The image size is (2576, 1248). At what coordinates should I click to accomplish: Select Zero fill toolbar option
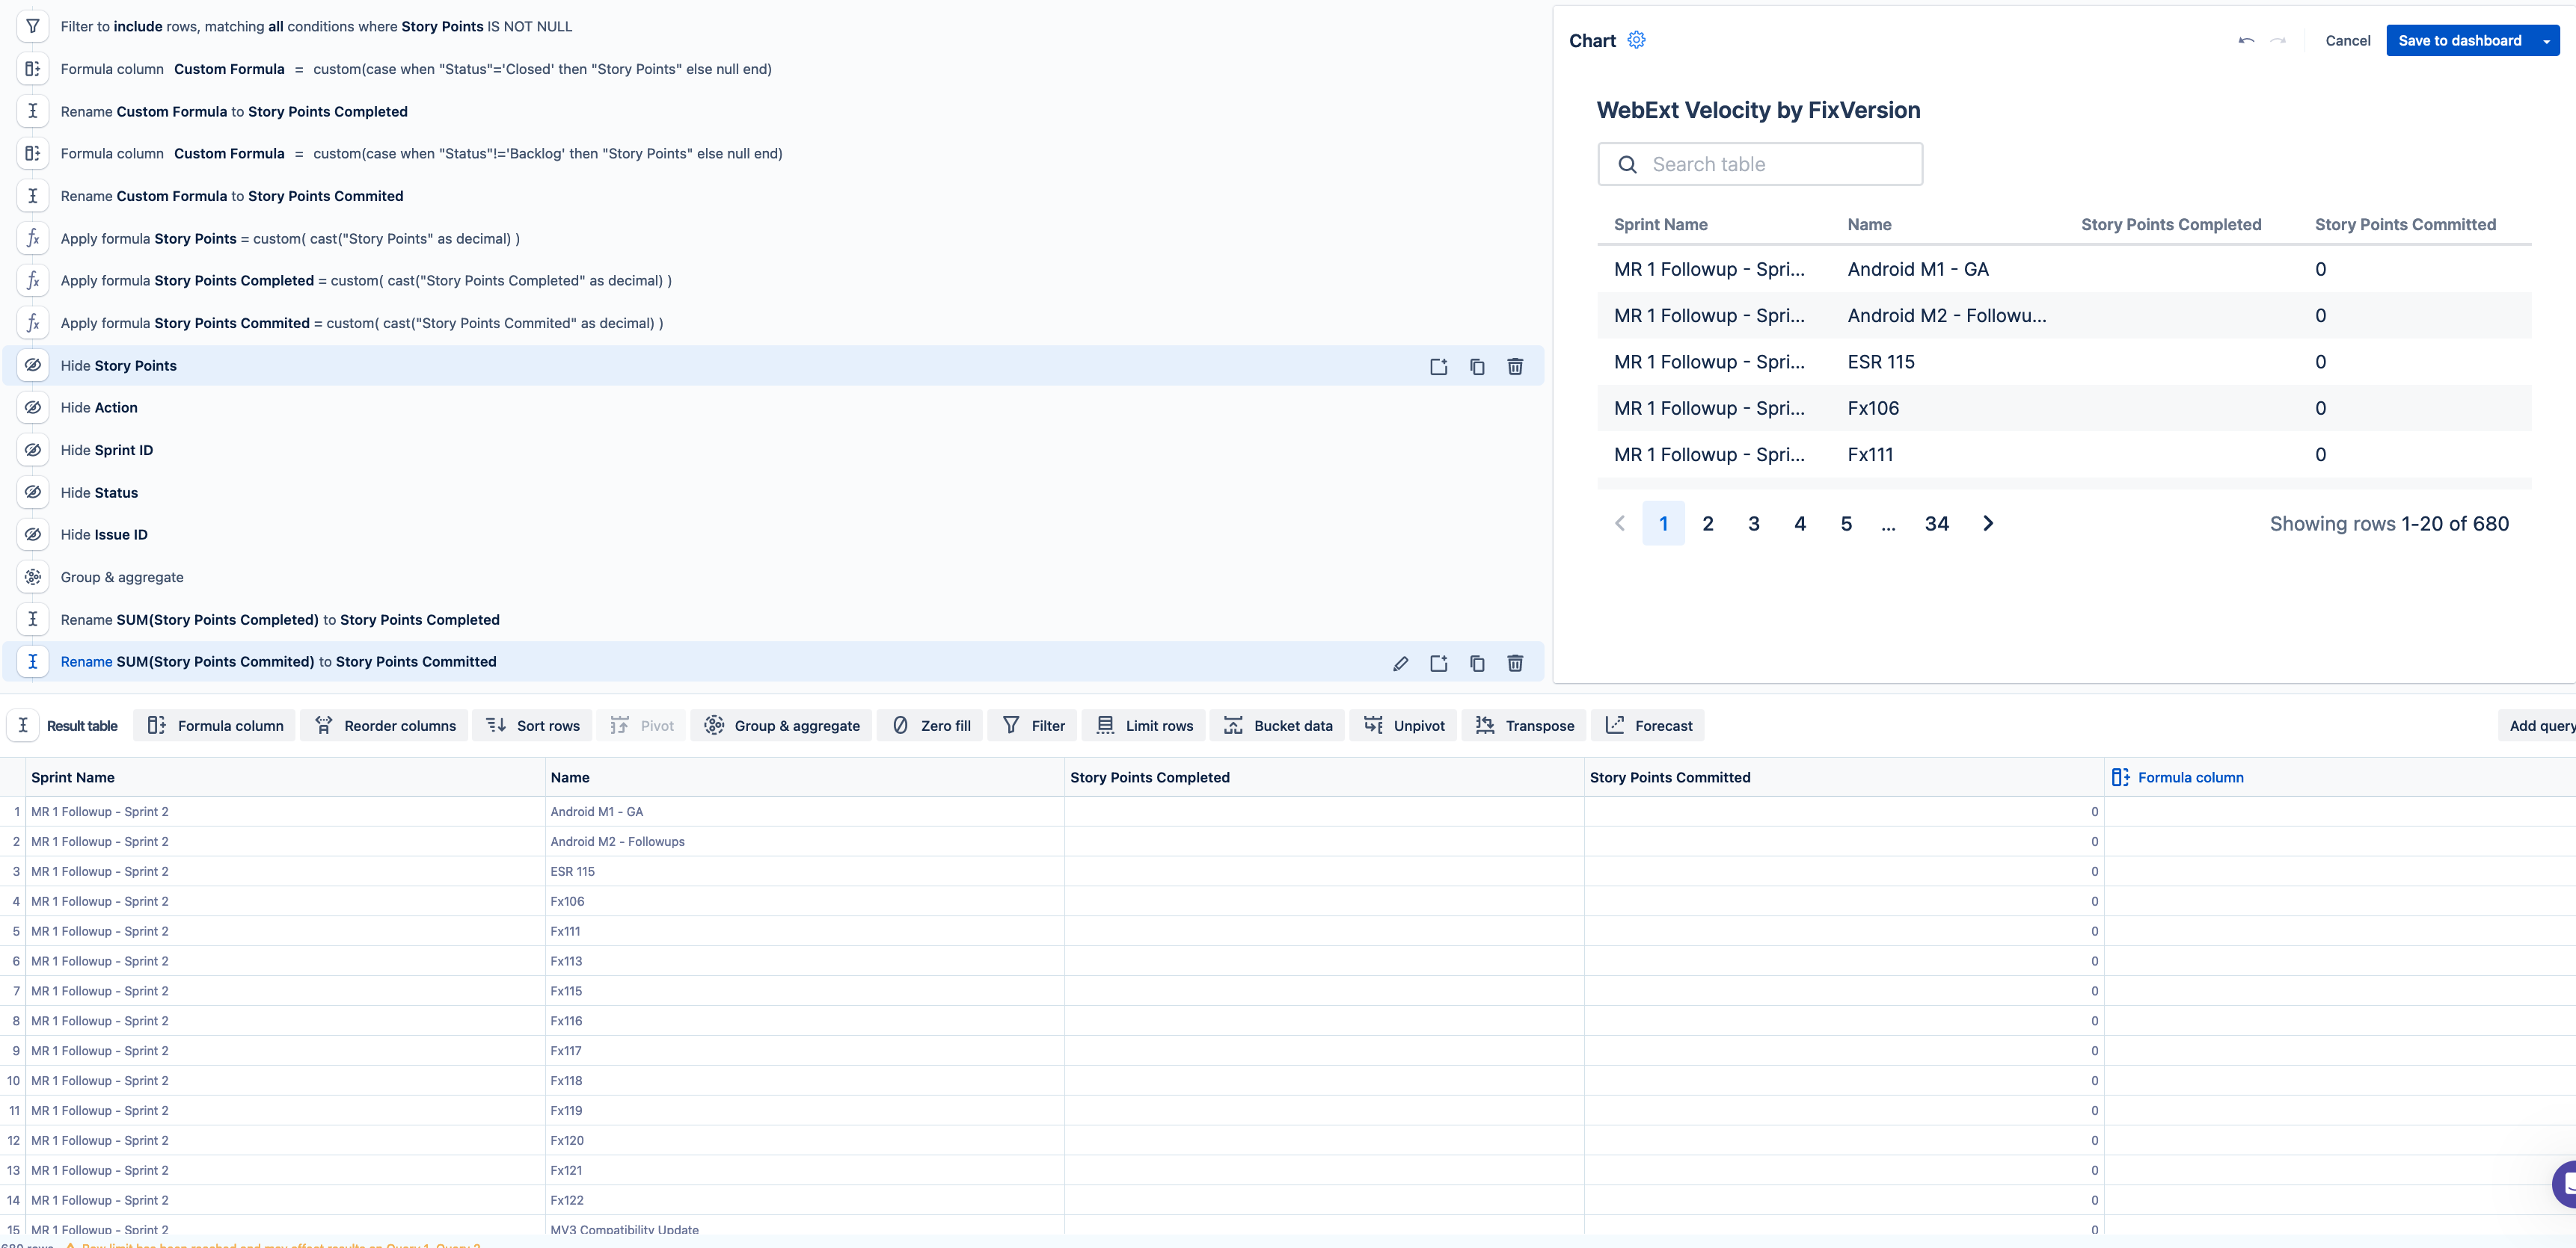(931, 726)
